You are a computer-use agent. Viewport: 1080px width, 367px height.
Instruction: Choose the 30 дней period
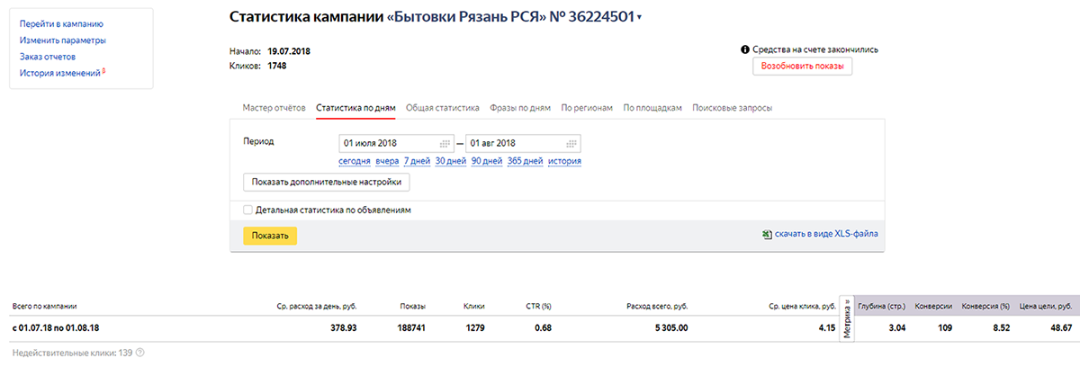[x=451, y=161]
